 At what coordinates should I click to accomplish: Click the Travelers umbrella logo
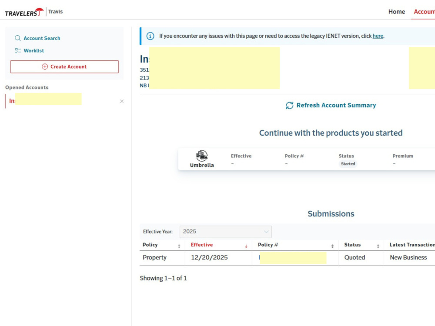pyautogui.click(x=24, y=12)
